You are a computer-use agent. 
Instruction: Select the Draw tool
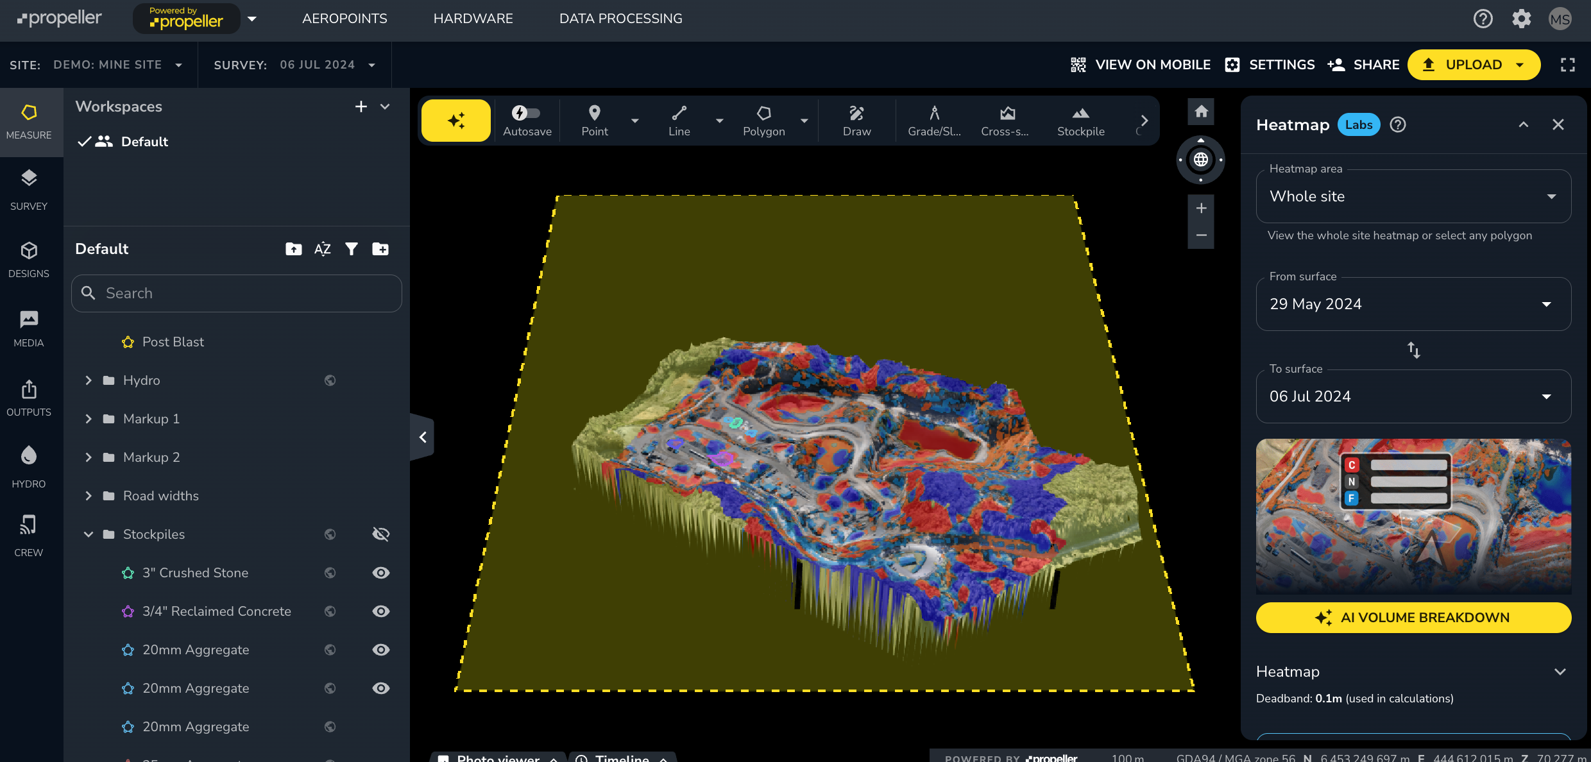click(x=856, y=120)
